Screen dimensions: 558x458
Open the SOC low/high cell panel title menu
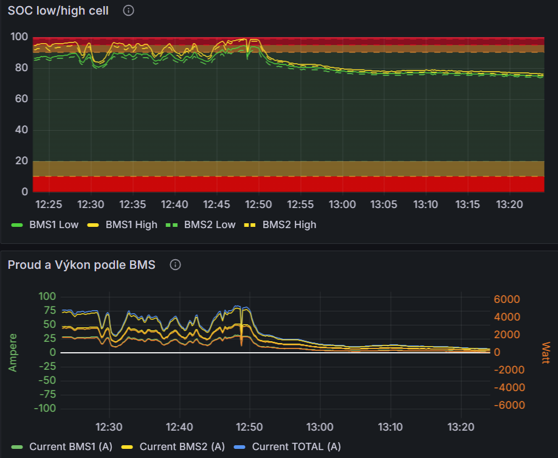click(58, 11)
